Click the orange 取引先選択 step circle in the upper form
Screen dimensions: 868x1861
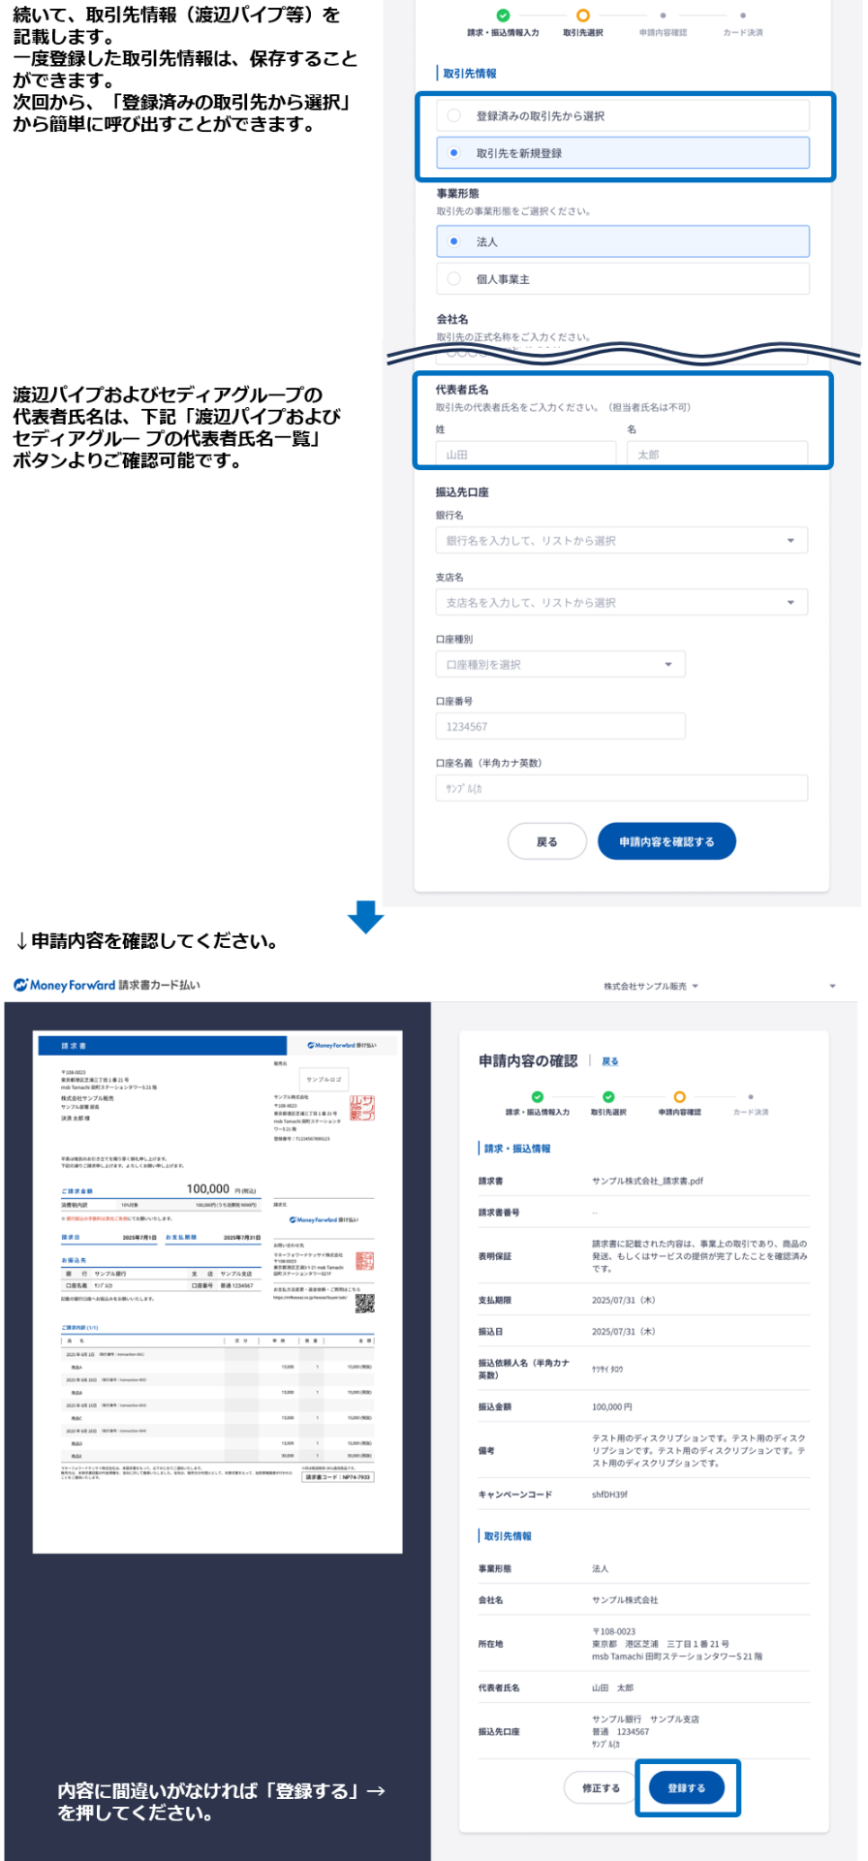582,16
